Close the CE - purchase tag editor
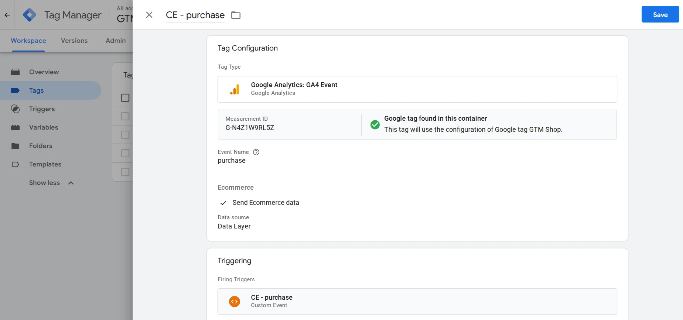Viewport: 683px width, 320px height. [x=149, y=15]
